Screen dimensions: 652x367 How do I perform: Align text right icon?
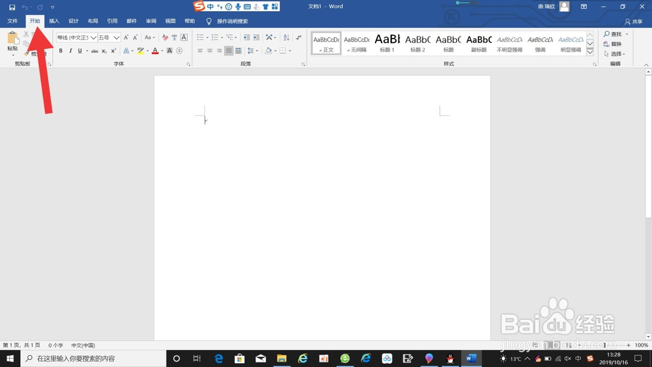[220, 51]
